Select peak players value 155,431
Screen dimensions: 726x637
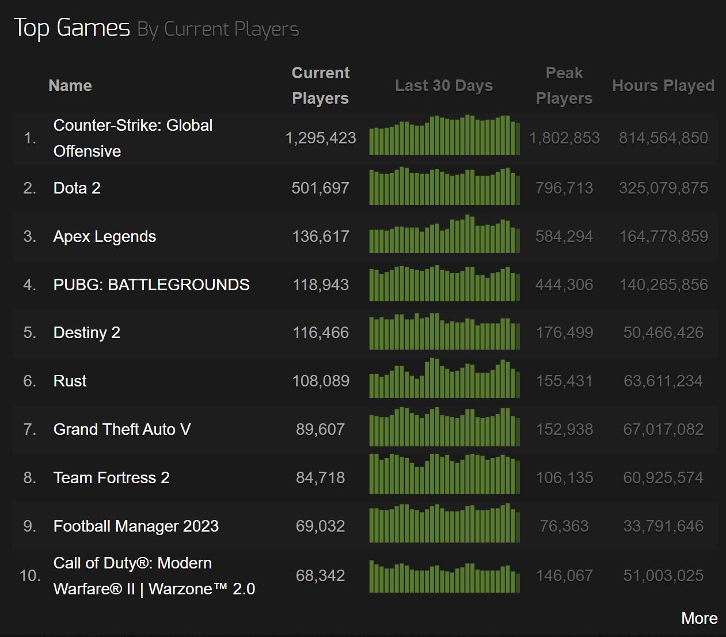pyautogui.click(x=564, y=381)
